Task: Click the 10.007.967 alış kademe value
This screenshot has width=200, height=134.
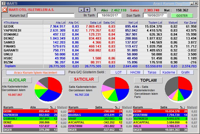Action: click(15, 95)
